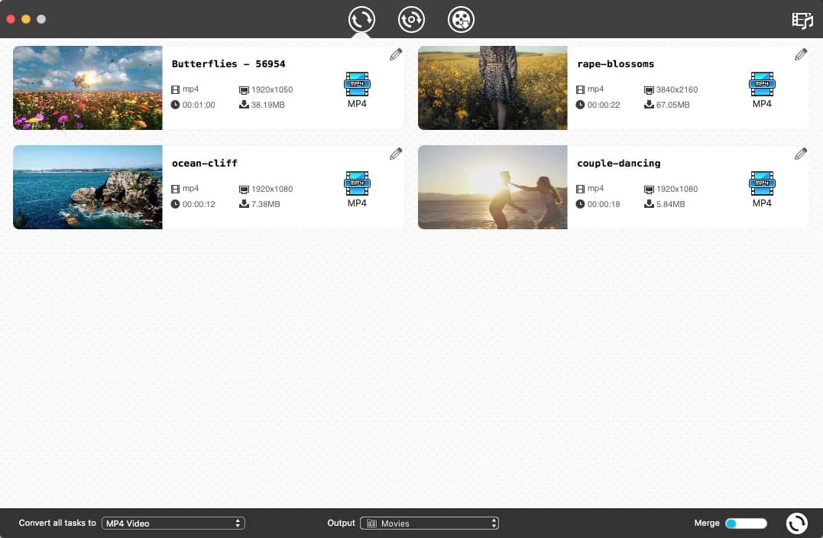The height and width of the screenshot is (538, 823).
Task: Open the film reel toolbox tab
Action: [461, 19]
